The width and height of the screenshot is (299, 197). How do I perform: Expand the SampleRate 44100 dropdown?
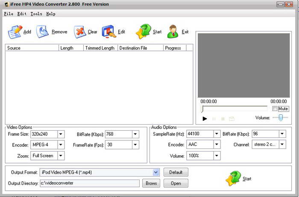click(217, 134)
